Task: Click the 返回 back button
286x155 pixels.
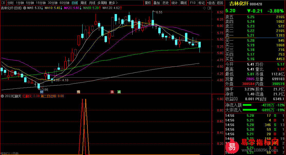Action: tap(220, 3)
